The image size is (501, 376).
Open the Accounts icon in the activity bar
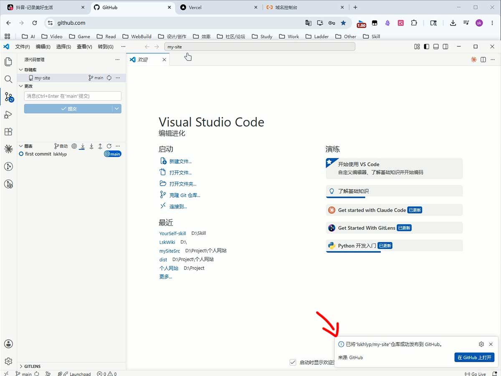pyautogui.click(x=8, y=344)
